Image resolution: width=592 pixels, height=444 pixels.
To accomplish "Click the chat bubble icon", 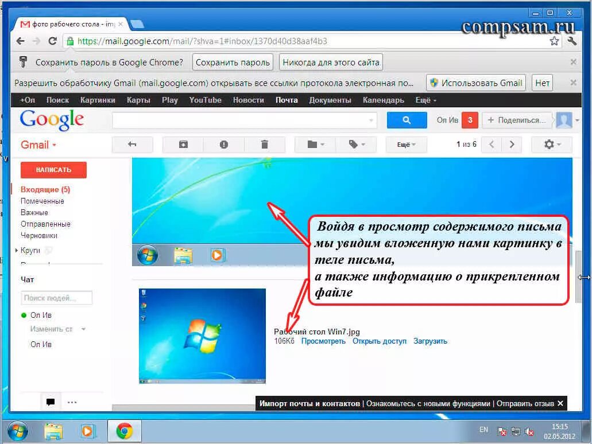I will [50, 402].
